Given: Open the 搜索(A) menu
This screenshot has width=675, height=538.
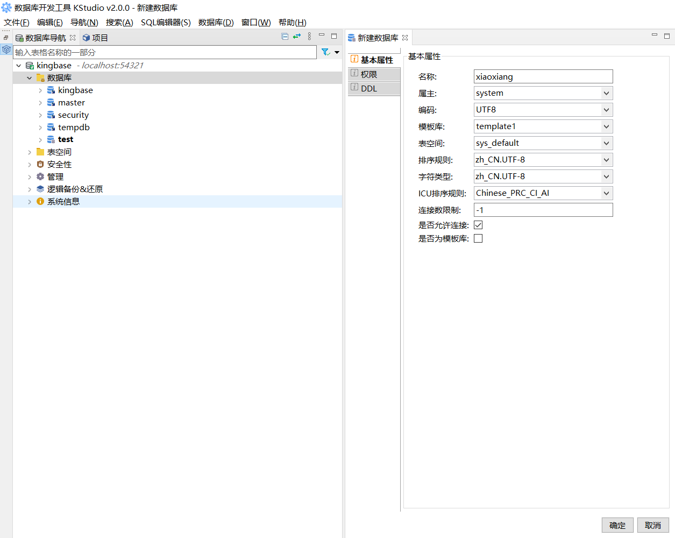Looking at the screenshot, I should pos(119,22).
